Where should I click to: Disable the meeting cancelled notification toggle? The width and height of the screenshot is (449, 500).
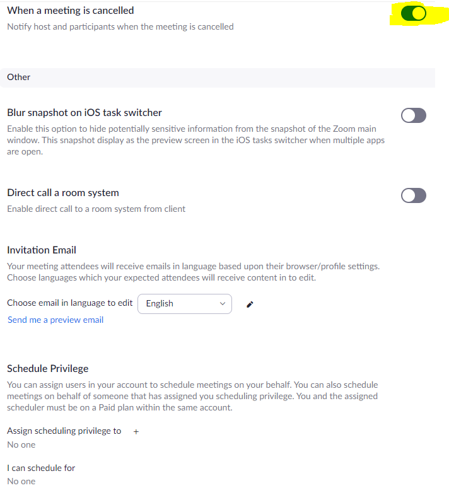tap(414, 13)
